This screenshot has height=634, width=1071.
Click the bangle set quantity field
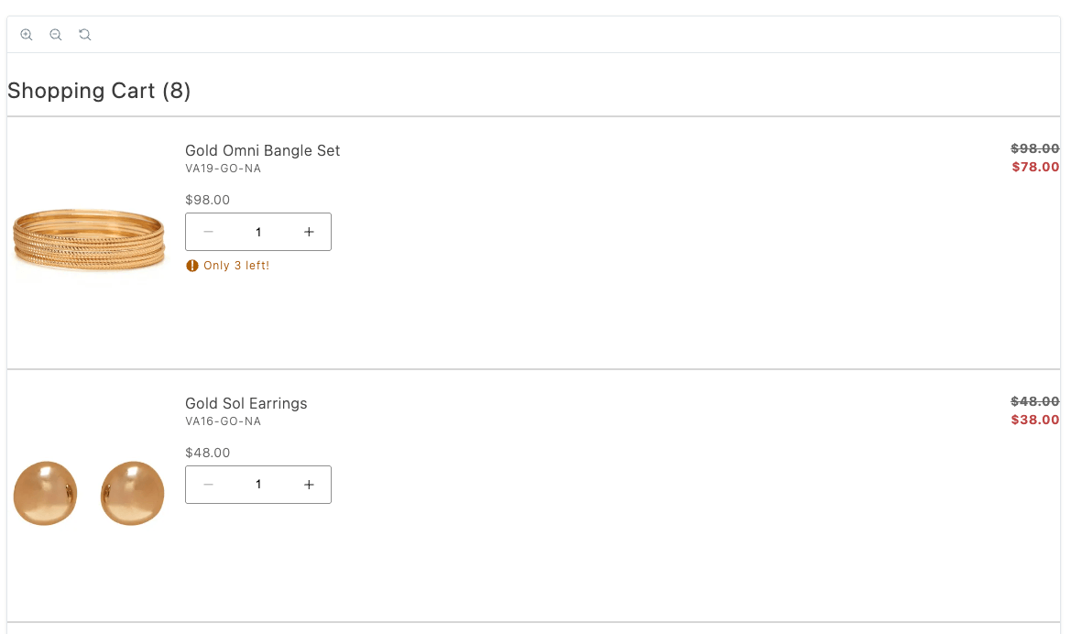click(x=258, y=232)
